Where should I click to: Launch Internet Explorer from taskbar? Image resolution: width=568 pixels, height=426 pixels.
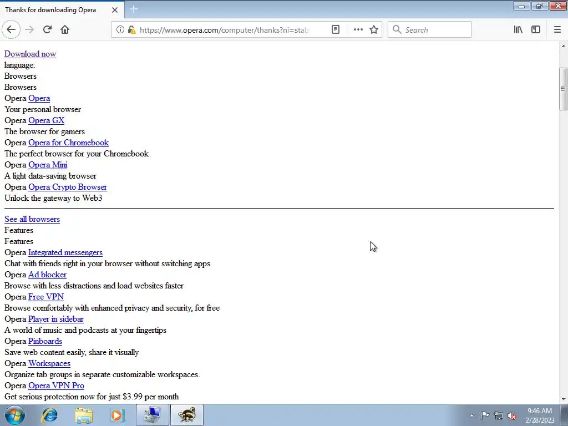[x=49, y=415]
